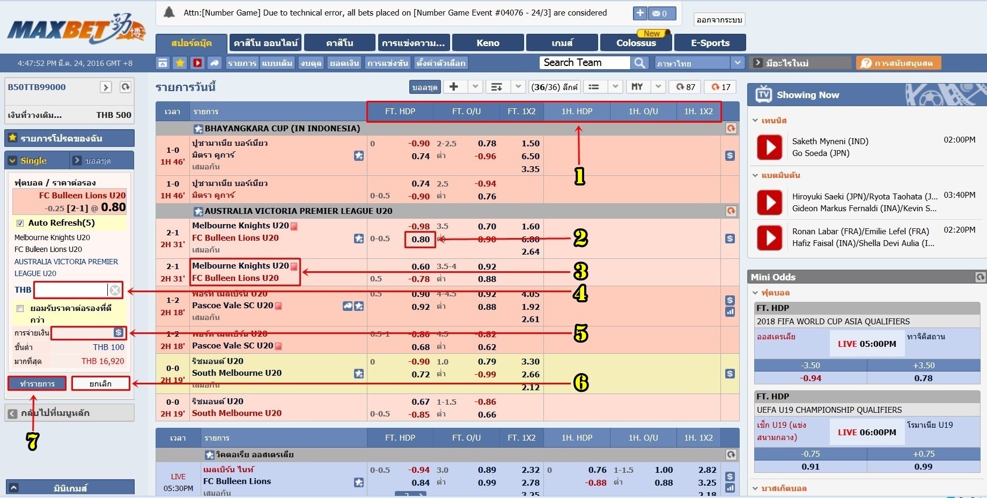Refresh the AUSTRALIA VICTORIA PREMIER LEAGUE U20 section
The height and width of the screenshot is (498, 987).
pyautogui.click(x=731, y=211)
